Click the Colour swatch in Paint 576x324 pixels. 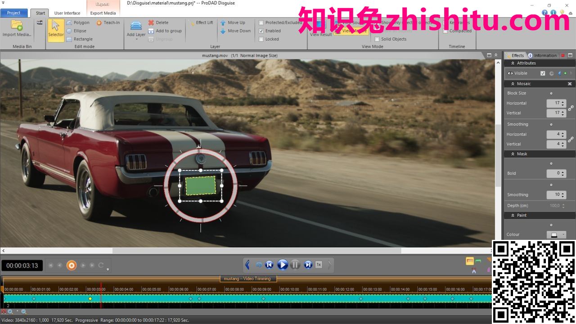[554, 235]
